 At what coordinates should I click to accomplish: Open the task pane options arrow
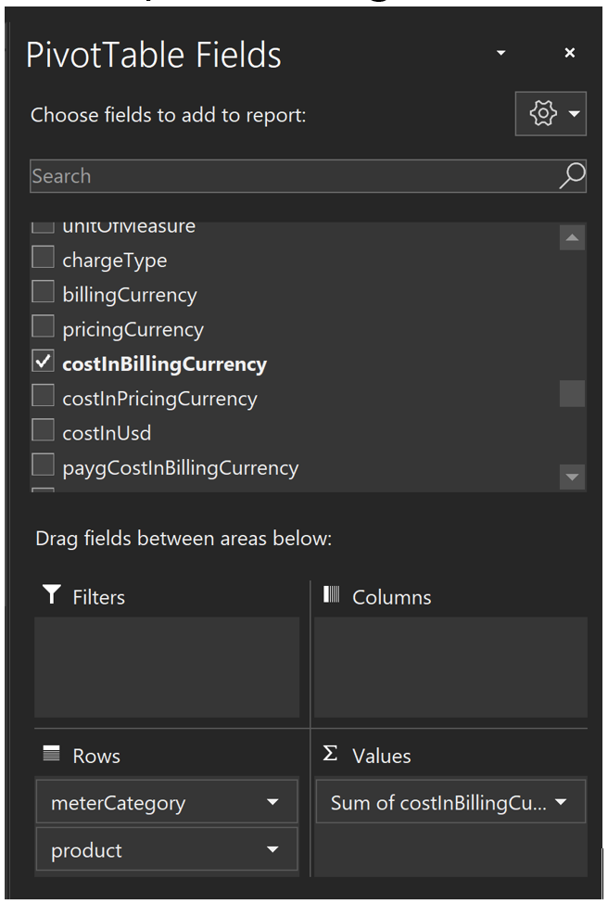click(501, 54)
